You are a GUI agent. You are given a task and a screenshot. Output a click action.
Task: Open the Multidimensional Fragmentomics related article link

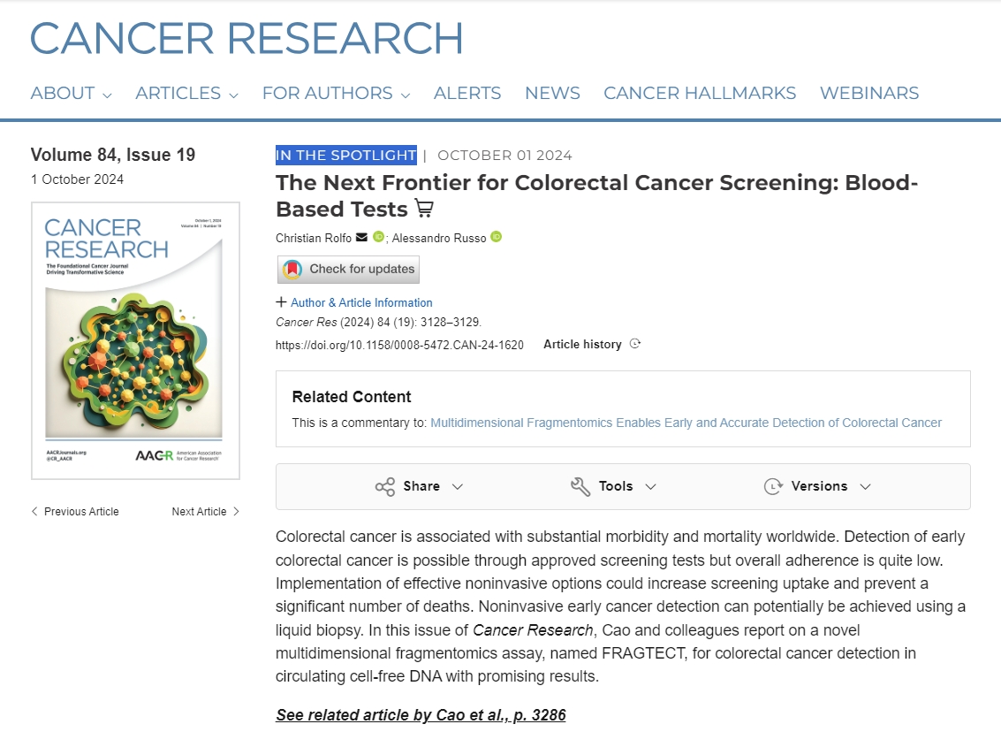click(686, 423)
